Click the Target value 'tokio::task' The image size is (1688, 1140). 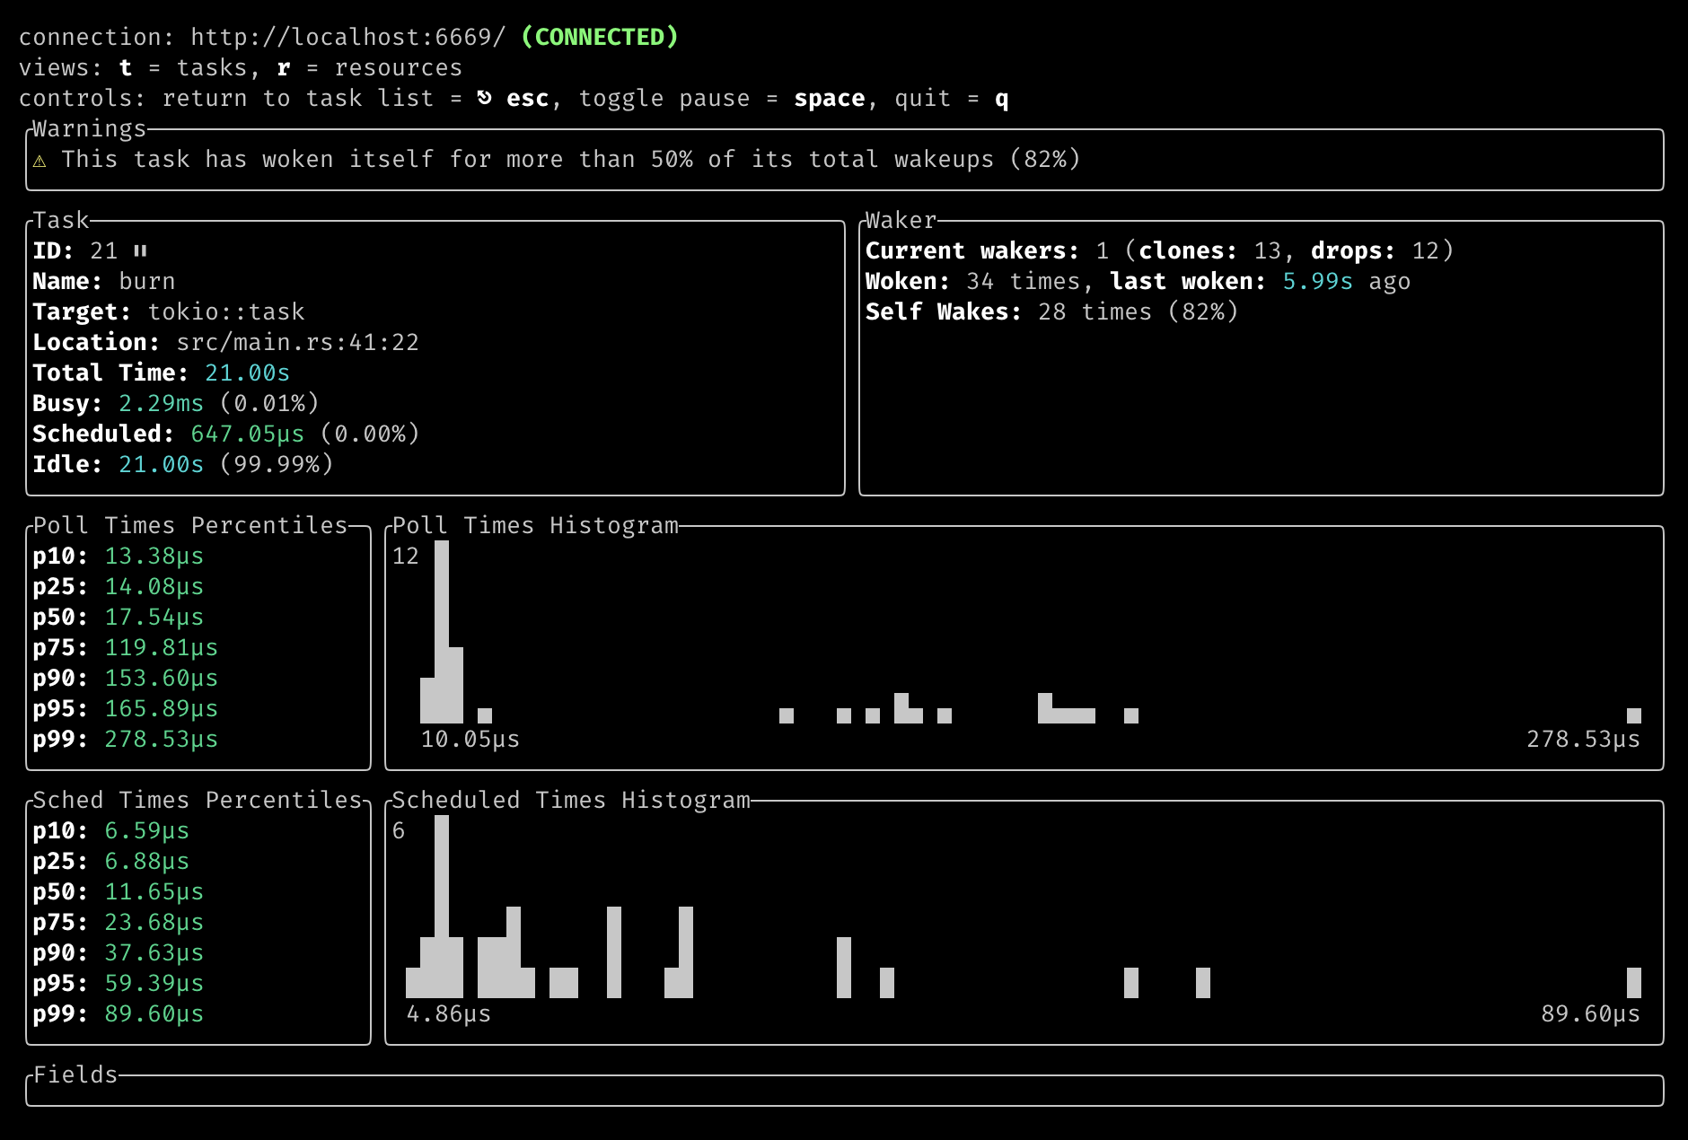(226, 312)
